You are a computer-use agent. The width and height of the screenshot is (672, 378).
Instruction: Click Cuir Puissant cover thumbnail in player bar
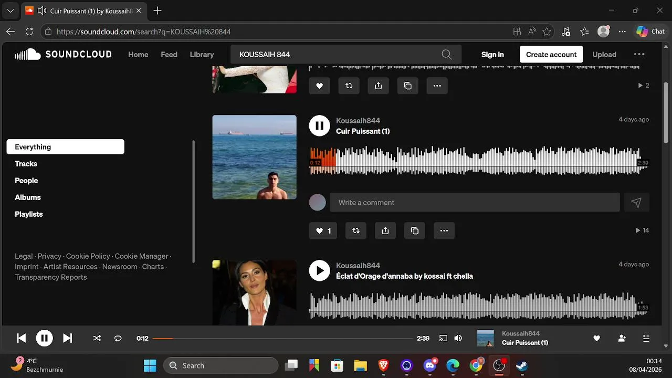click(x=485, y=338)
